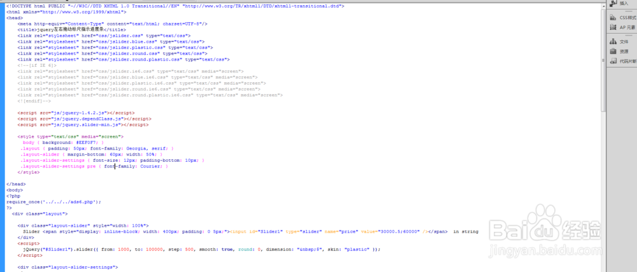The width and height of the screenshot is (637, 272).
Task: Click the commented jslider.blue.ie6.css line
Action: coord(138,77)
